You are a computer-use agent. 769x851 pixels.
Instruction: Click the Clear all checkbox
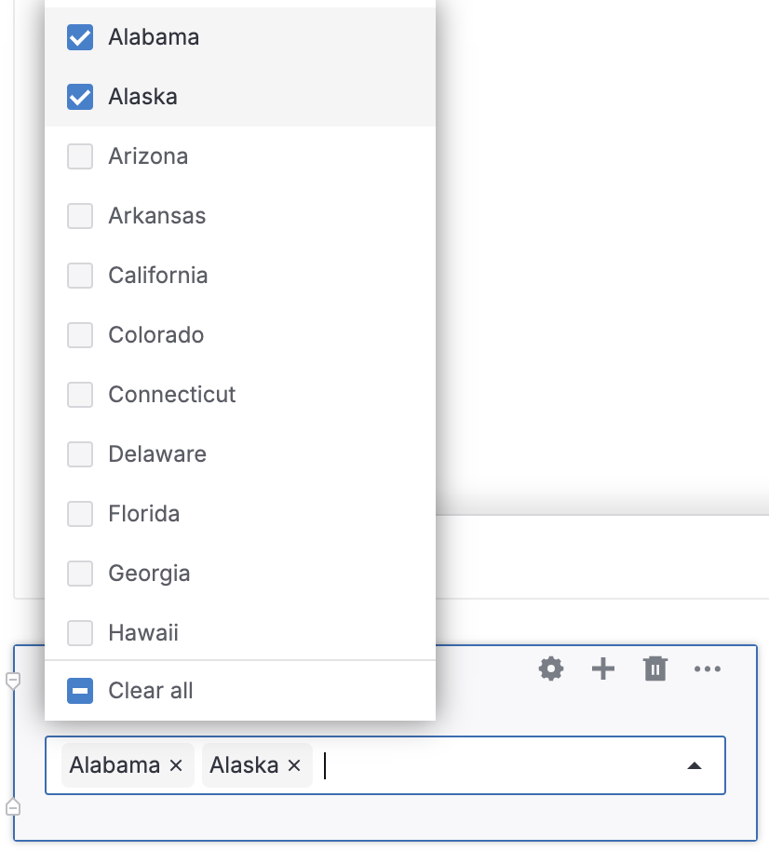click(x=80, y=691)
